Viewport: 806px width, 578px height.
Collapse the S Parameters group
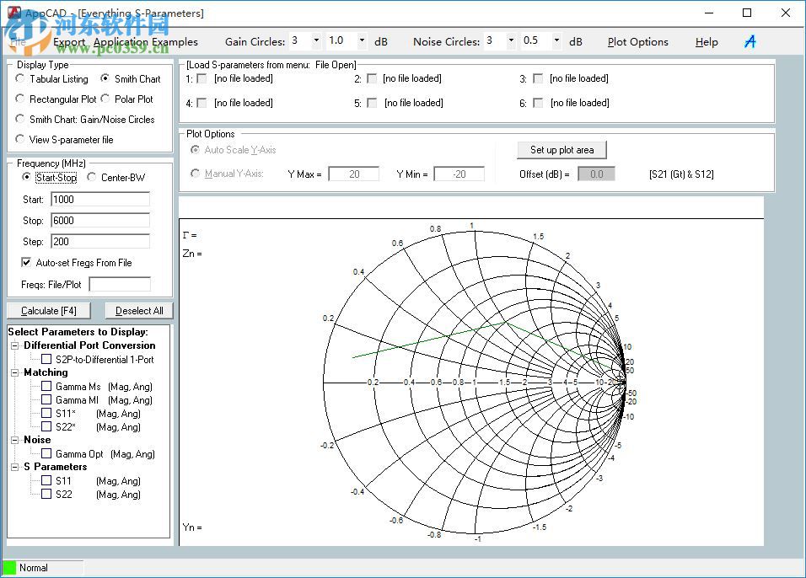pos(16,467)
